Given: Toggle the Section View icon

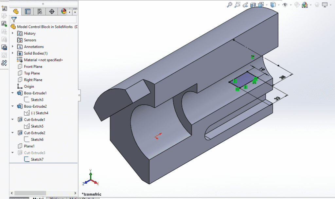Looking at the screenshot, I should (253, 5).
